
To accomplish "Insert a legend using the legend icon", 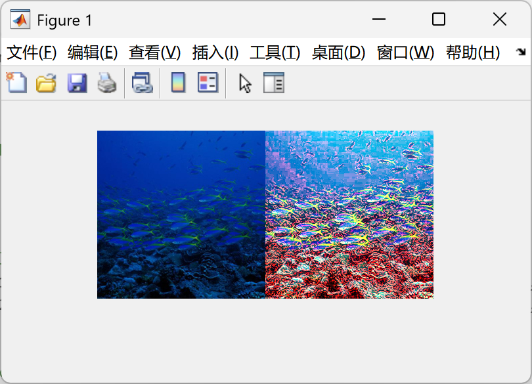I will click(208, 83).
